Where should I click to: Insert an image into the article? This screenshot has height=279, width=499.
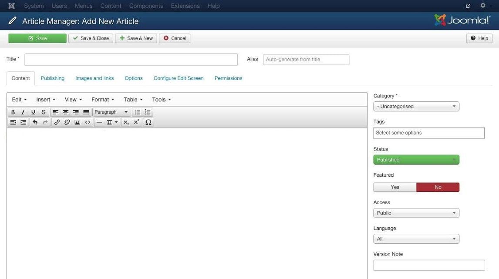point(77,122)
